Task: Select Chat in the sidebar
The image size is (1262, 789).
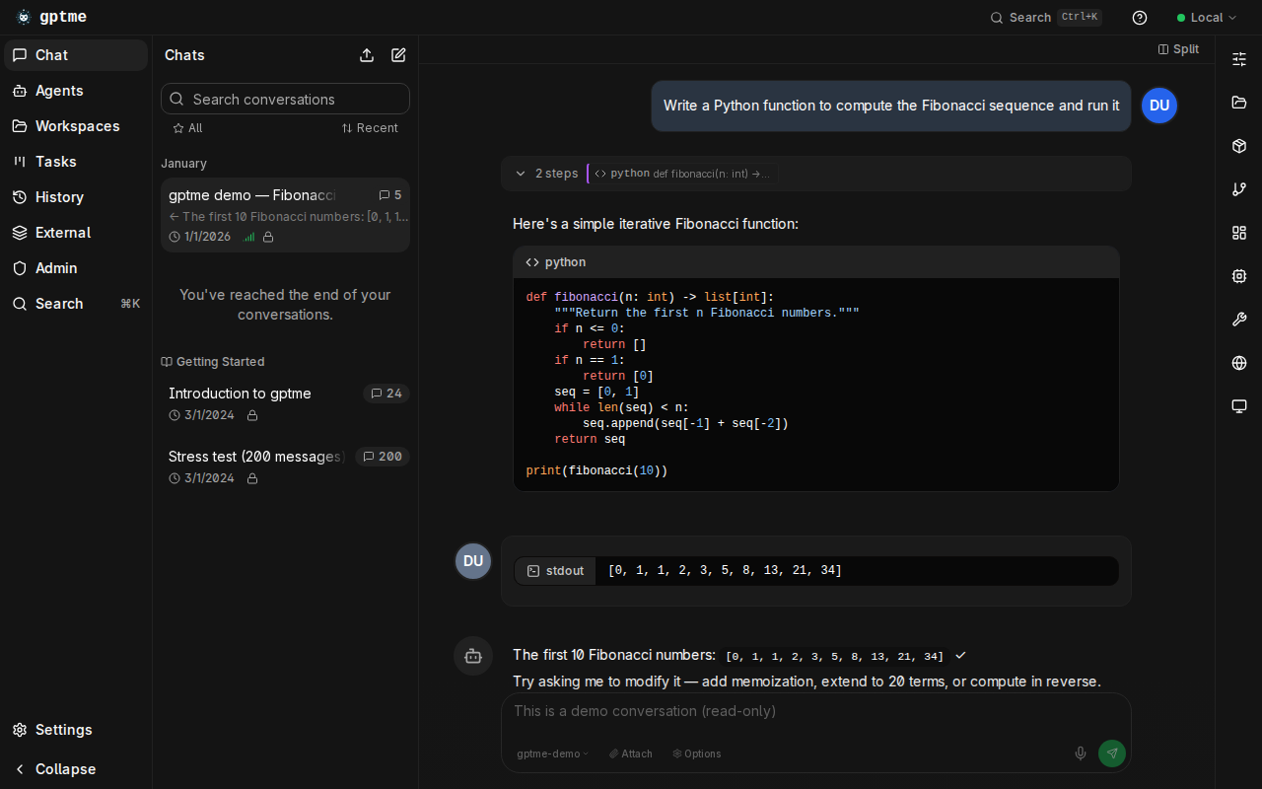Action: coord(76,55)
